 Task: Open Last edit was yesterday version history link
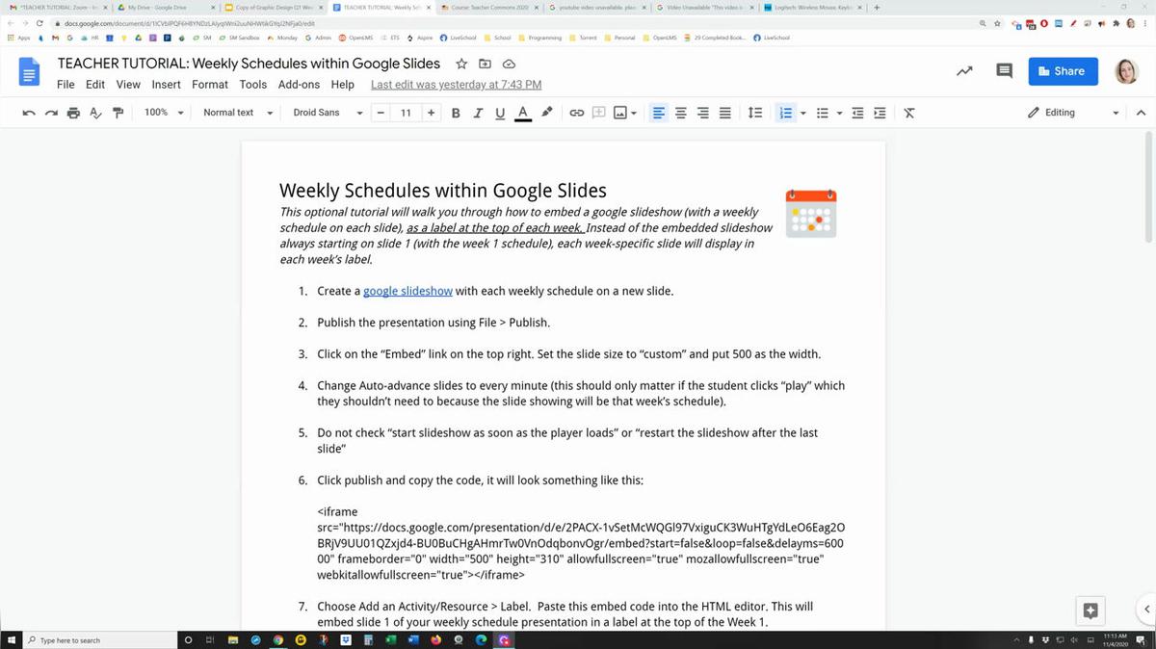coord(456,85)
